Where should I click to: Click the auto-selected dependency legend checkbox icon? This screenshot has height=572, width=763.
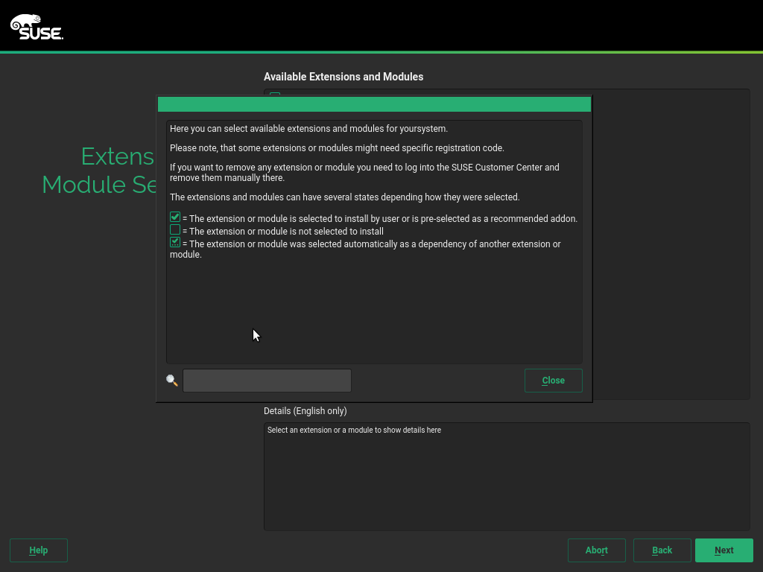pyautogui.click(x=175, y=242)
